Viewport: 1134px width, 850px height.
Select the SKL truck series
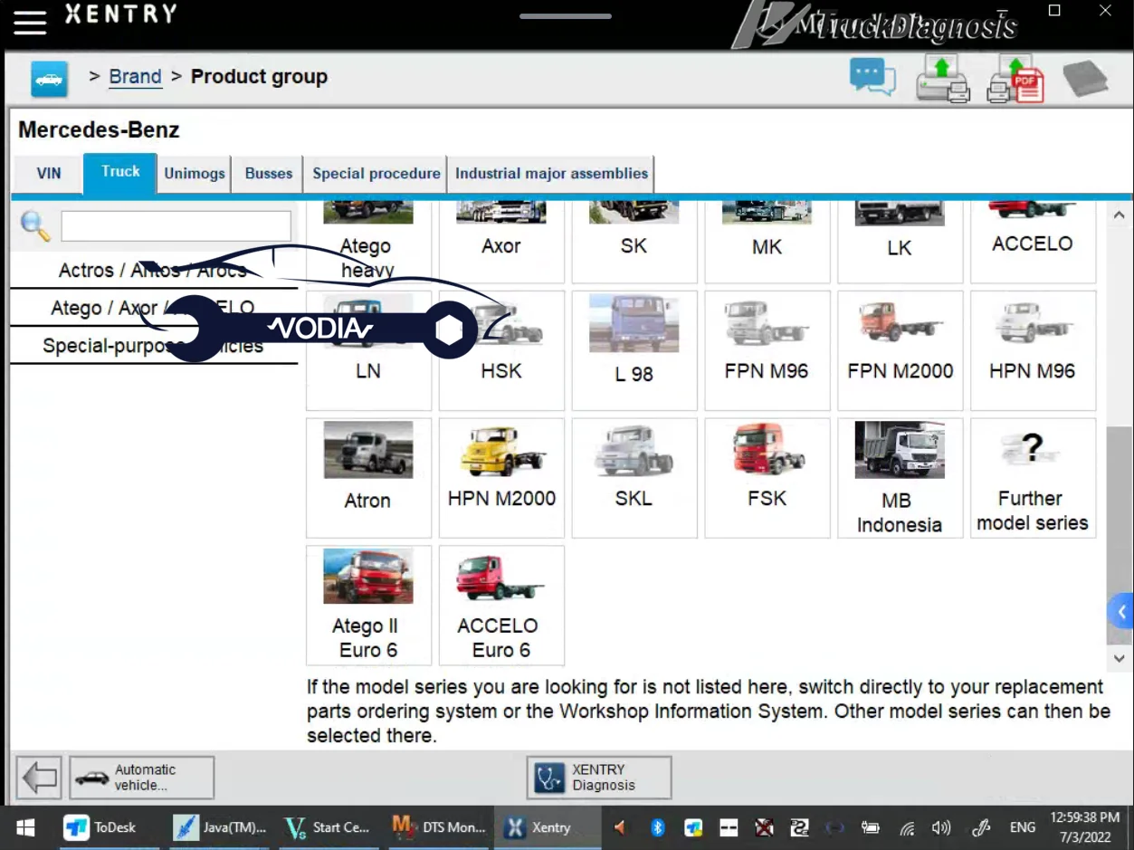click(x=634, y=478)
